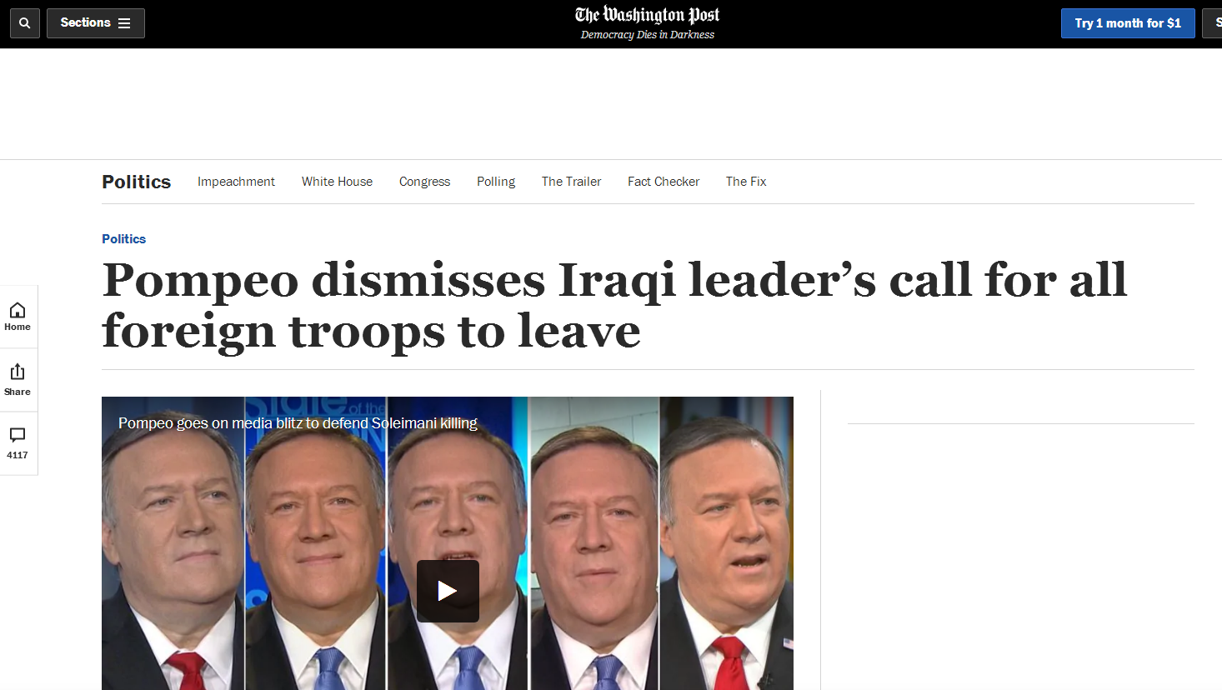Click the large Politics section heading
The width and height of the screenshot is (1222, 690).
137,182
